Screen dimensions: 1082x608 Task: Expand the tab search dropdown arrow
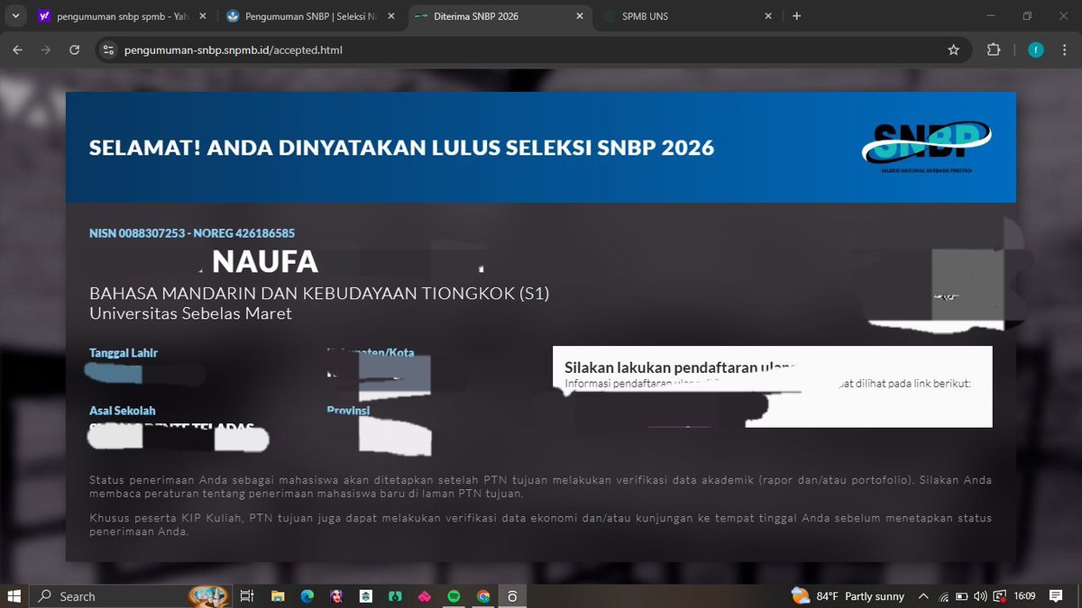[16, 16]
